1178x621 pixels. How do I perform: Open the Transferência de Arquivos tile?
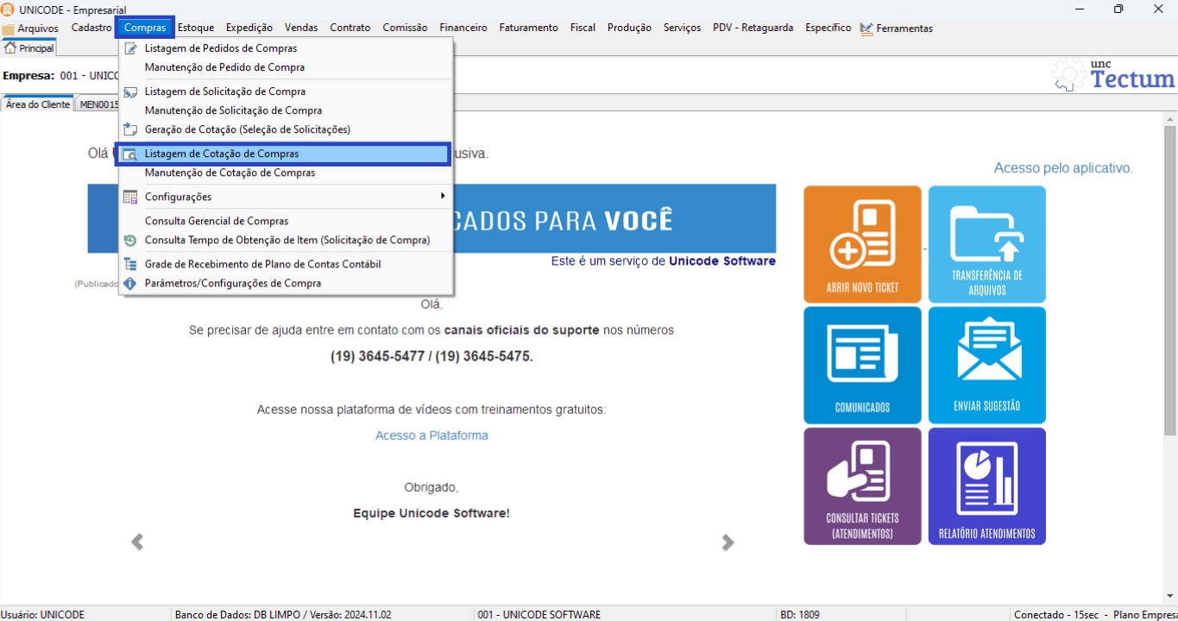(x=986, y=244)
